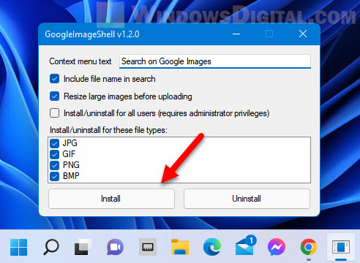This screenshot has height=263, width=360.
Task: Open the ruler app taskbar icon
Action: click(148, 247)
